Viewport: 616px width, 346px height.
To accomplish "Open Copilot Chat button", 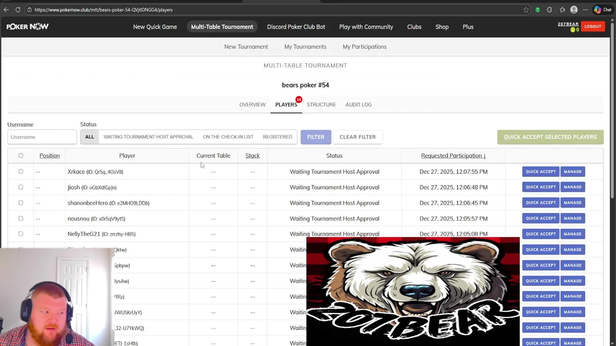I will (x=603, y=10).
